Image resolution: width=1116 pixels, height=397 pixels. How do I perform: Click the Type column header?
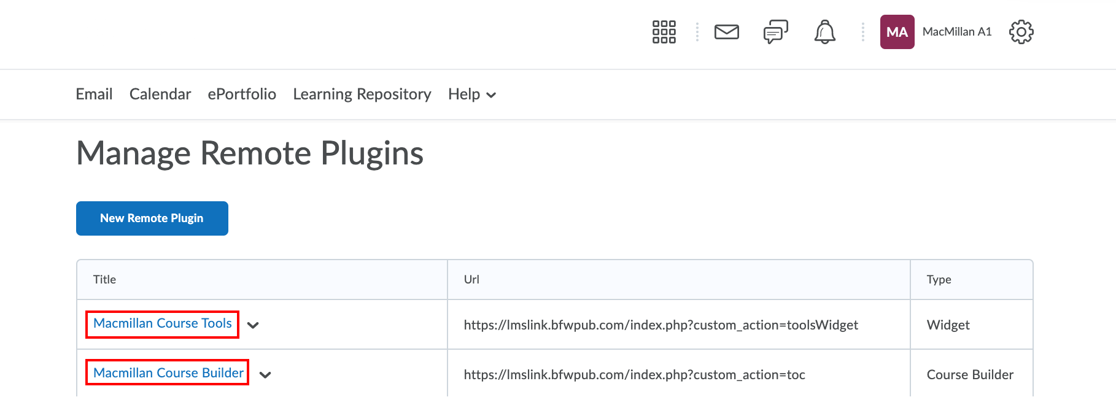click(939, 280)
